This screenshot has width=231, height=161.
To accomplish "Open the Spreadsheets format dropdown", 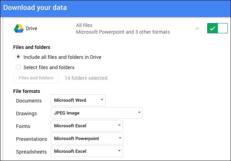I will coord(87,151).
